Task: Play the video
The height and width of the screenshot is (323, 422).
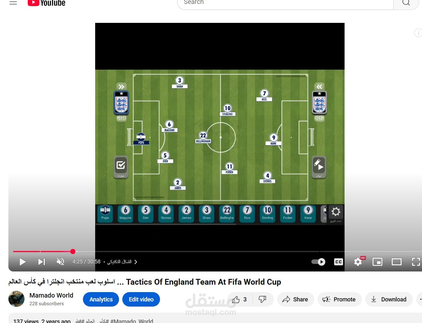Action: click(23, 262)
